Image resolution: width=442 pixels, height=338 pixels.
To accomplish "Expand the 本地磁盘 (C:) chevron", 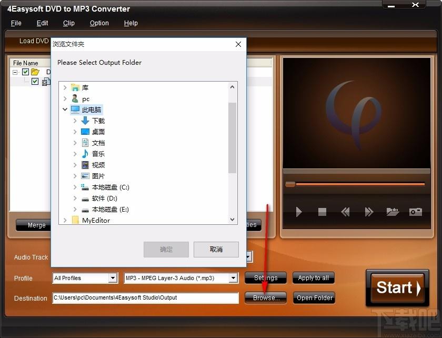I will [75, 187].
